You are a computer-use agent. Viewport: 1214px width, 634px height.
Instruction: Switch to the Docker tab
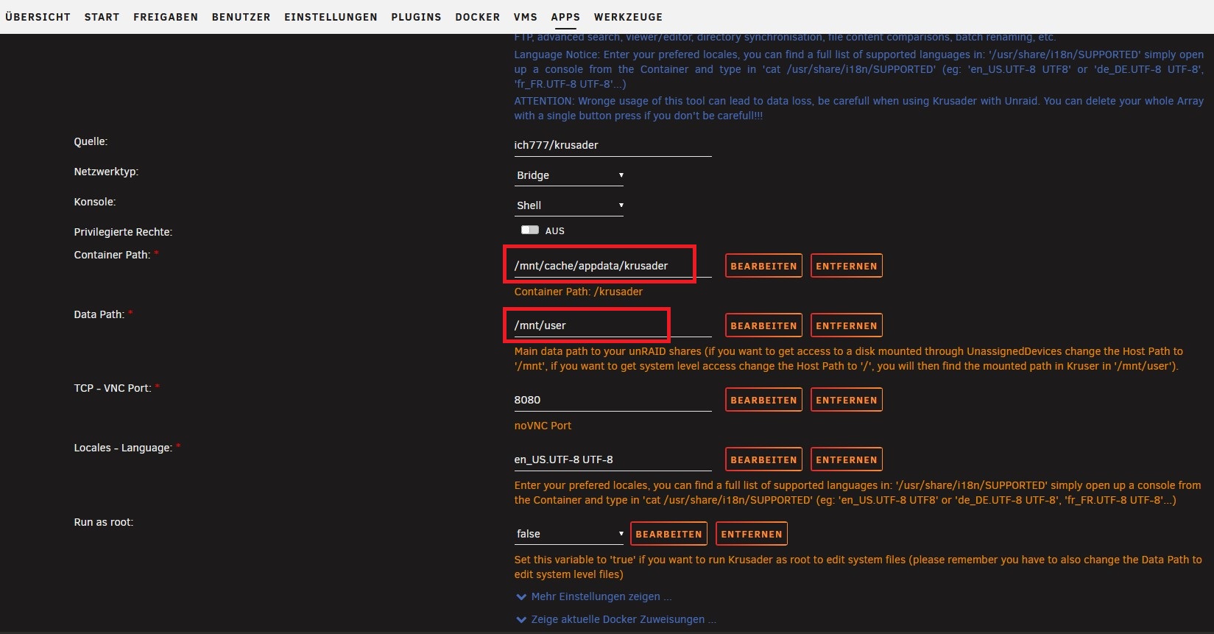477,17
